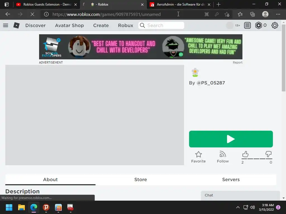Report the advertisement
Viewport: 286px width, 214px height.
point(237,62)
